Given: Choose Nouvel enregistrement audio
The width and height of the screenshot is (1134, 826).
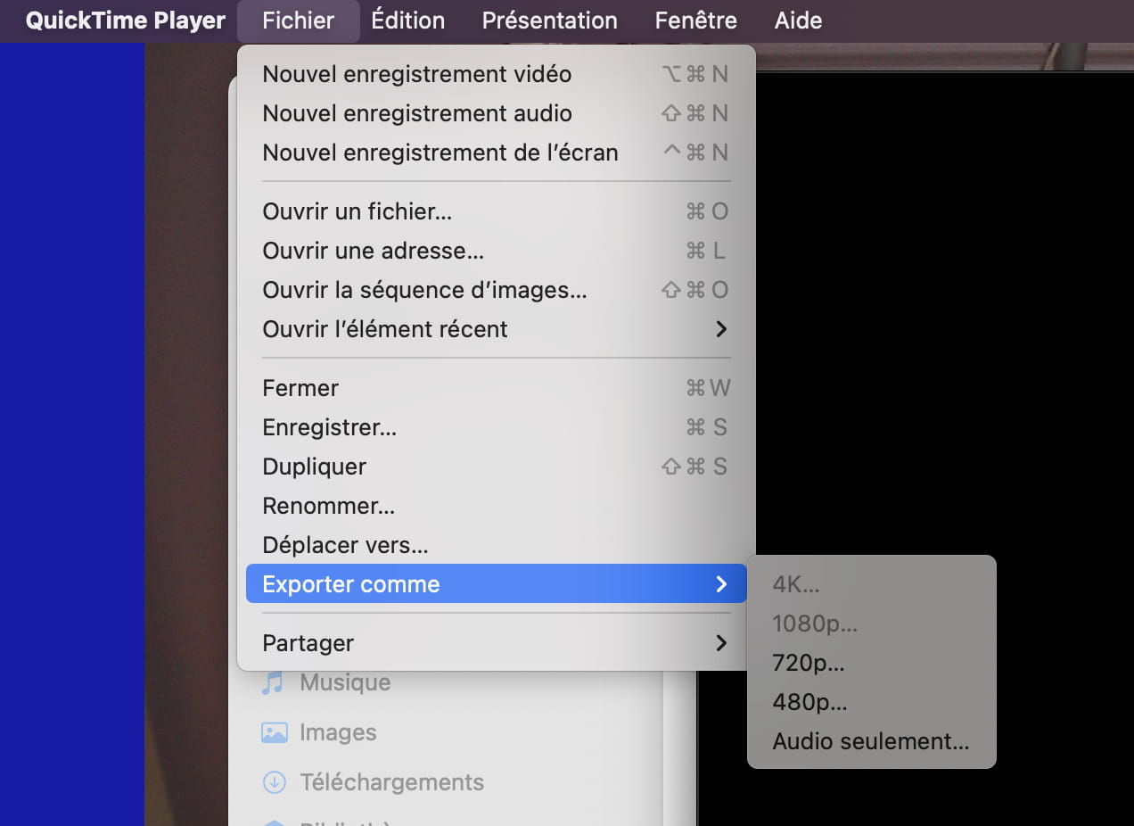Looking at the screenshot, I should click(x=496, y=113).
